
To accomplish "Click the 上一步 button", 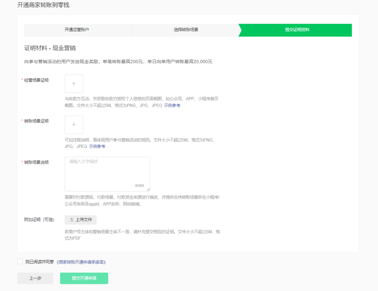I will pos(35,278).
